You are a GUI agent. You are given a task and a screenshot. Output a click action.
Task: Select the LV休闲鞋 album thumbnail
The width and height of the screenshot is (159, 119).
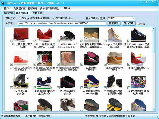click(21, 82)
